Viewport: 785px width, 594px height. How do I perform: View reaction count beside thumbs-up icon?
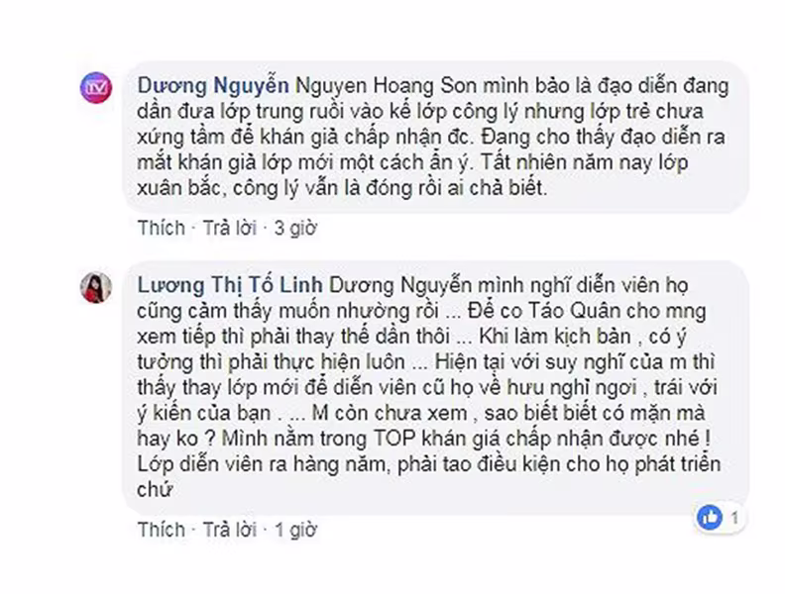pos(734,518)
